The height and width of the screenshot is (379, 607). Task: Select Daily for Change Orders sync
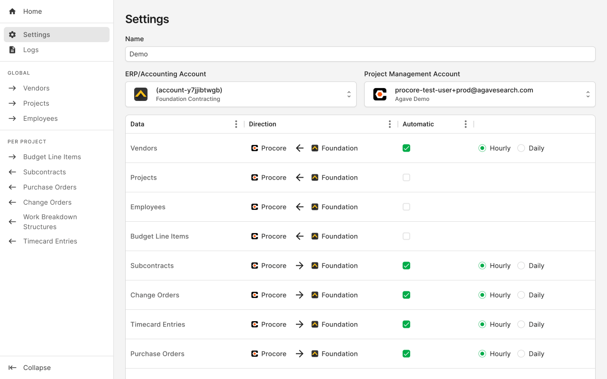point(521,295)
